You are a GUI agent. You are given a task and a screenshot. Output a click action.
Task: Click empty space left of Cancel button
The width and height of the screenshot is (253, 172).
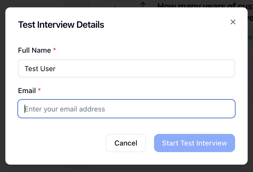61,143
